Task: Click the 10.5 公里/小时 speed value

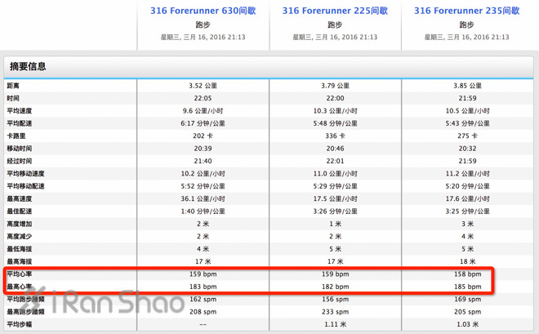Action: tap(467, 110)
